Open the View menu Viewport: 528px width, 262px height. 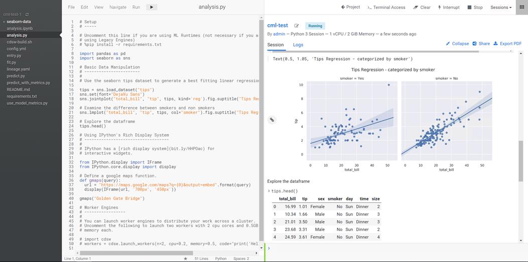pos(99,7)
